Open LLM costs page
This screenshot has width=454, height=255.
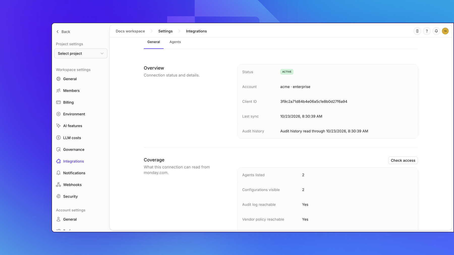tap(72, 138)
